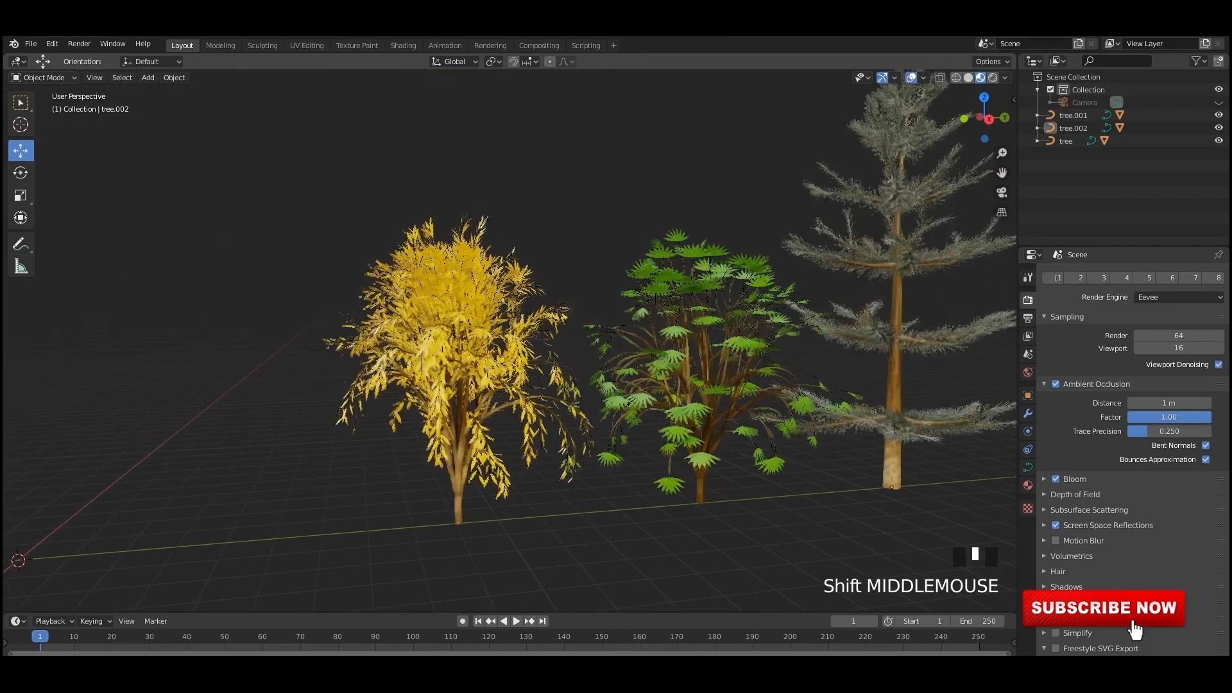Open the Keying popover
Viewport: 1232px width, 693px height.
click(96, 621)
